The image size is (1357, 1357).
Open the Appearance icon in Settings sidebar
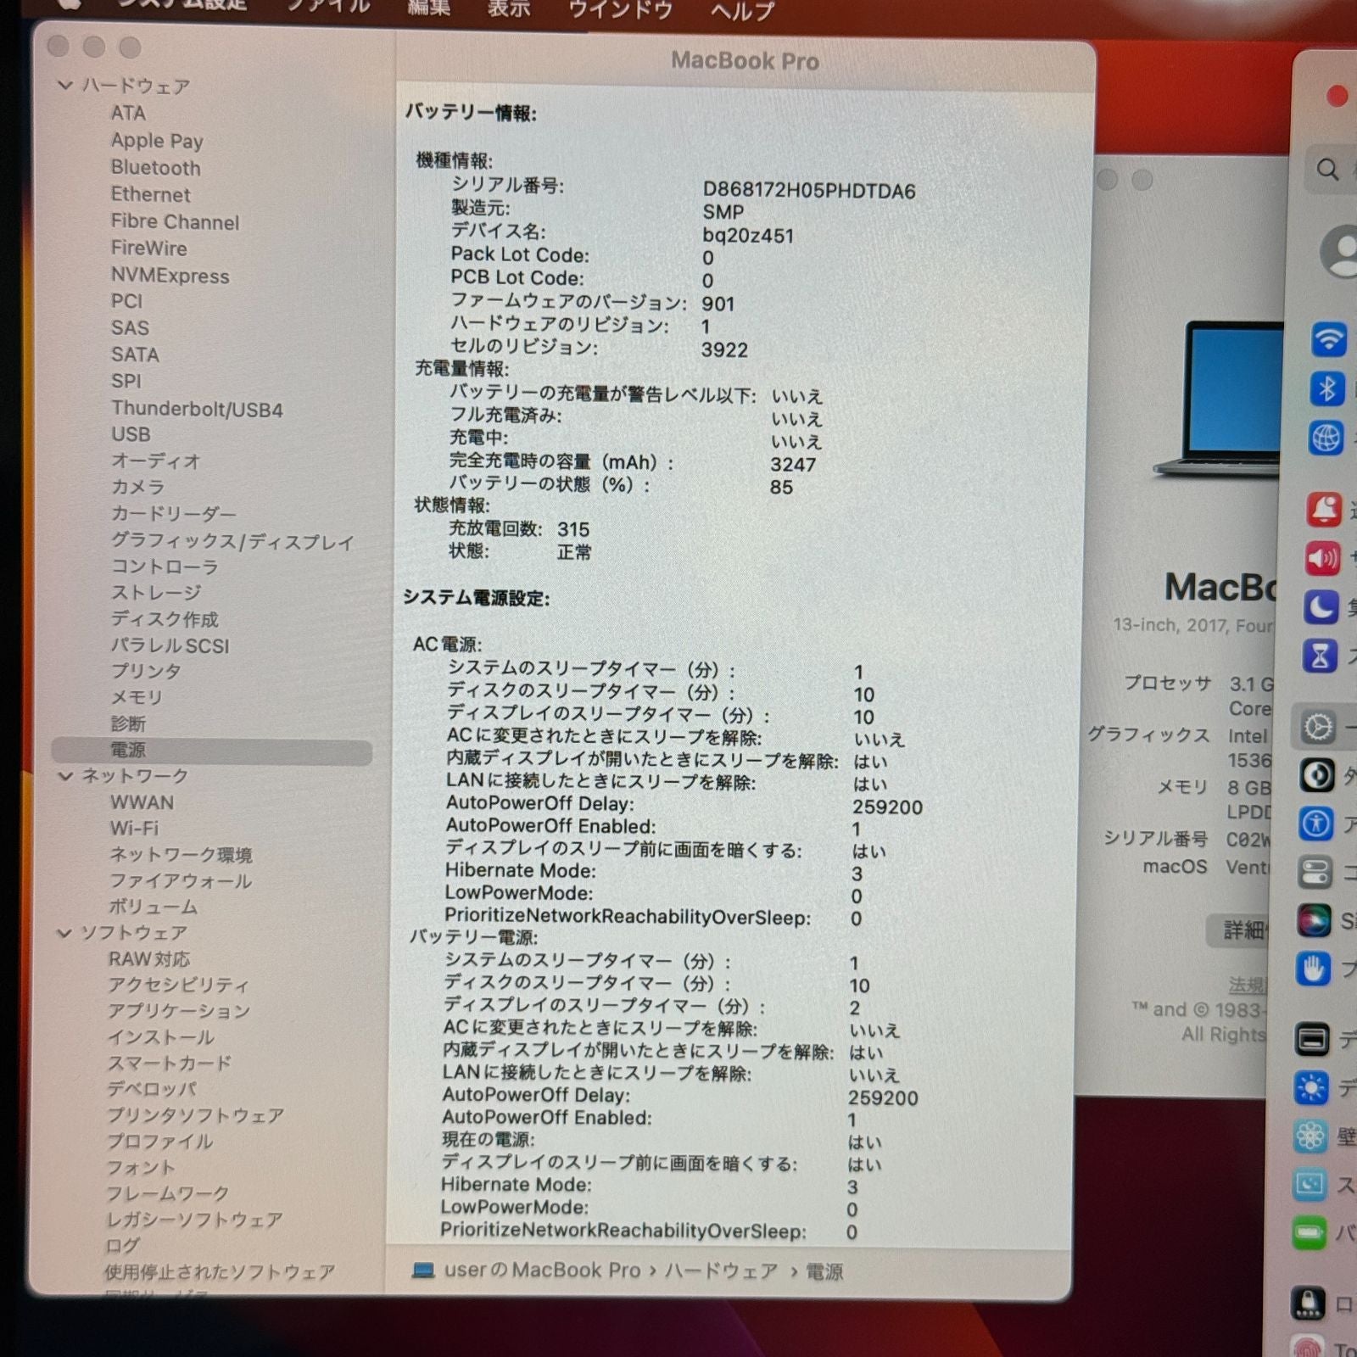click(1317, 775)
